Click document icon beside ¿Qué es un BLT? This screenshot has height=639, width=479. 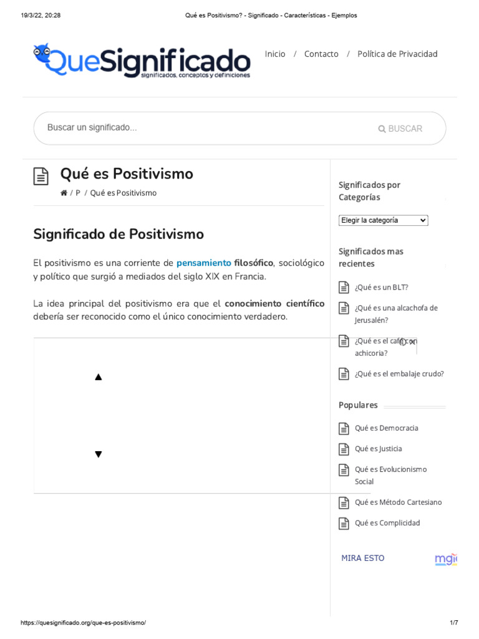(344, 288)
